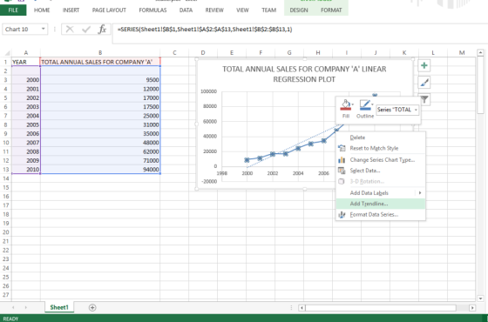The width and height of the screenshot is (488, 322).
Task: Click the data point at year 2000
Action: pos(247,160)
